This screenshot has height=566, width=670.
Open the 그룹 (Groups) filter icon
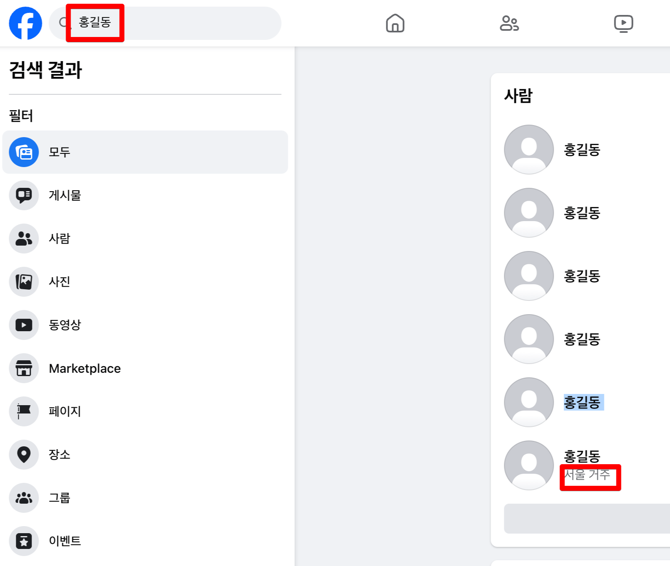(24, 498)
